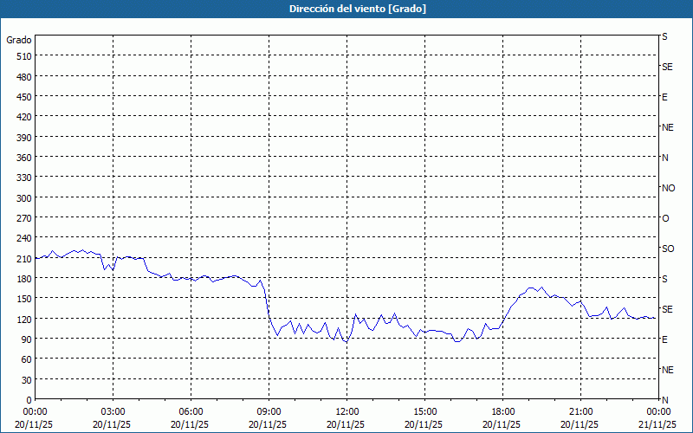Click the 90 degree y-axis label
The image size is (693, 433).
click(x=26, y=339)
